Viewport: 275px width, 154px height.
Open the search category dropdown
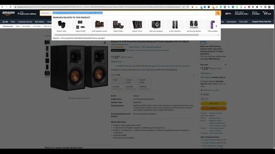point(46,13)
